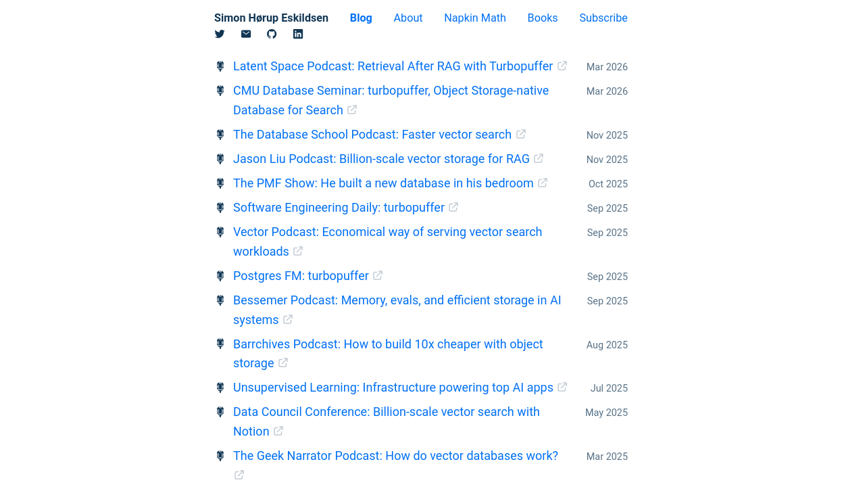865x487 pixels.
Task: Open Simon Hørup Eskildsen home link
Action: pyautogui.click(x=271, y=18)
